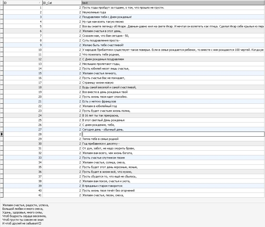Click the empty text field in row 28

(173, 134)
